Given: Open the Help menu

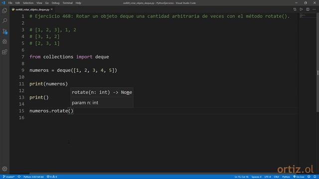Looking at the screenshot, I should pos(79,3).
